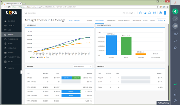Switch to the Transactions tab

point(111,20)
